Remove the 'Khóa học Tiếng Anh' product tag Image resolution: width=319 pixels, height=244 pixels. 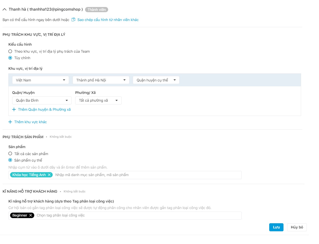click(49, 175)
